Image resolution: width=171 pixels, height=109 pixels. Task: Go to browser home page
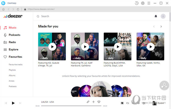point(3,9)
